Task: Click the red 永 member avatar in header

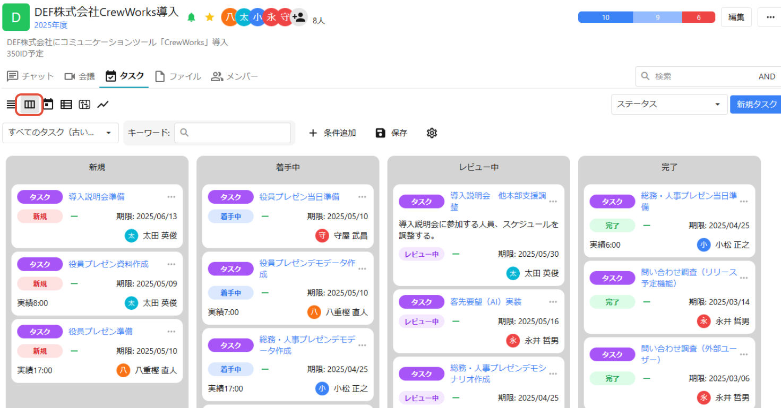Action: point(271,17)
